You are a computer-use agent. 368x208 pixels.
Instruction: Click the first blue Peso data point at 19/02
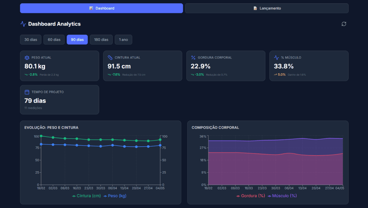click(x=41, y=144)
